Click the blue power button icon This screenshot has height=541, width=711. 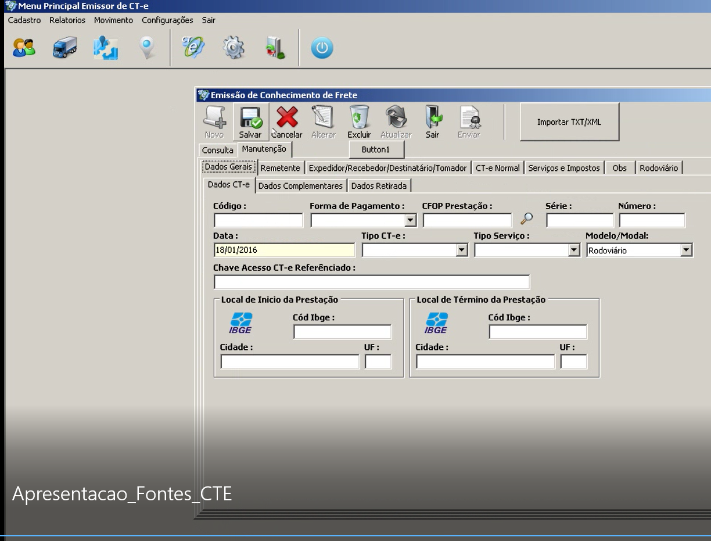322,48
